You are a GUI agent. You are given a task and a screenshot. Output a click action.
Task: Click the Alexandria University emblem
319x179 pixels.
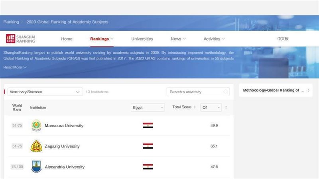(x=36, y=167)
